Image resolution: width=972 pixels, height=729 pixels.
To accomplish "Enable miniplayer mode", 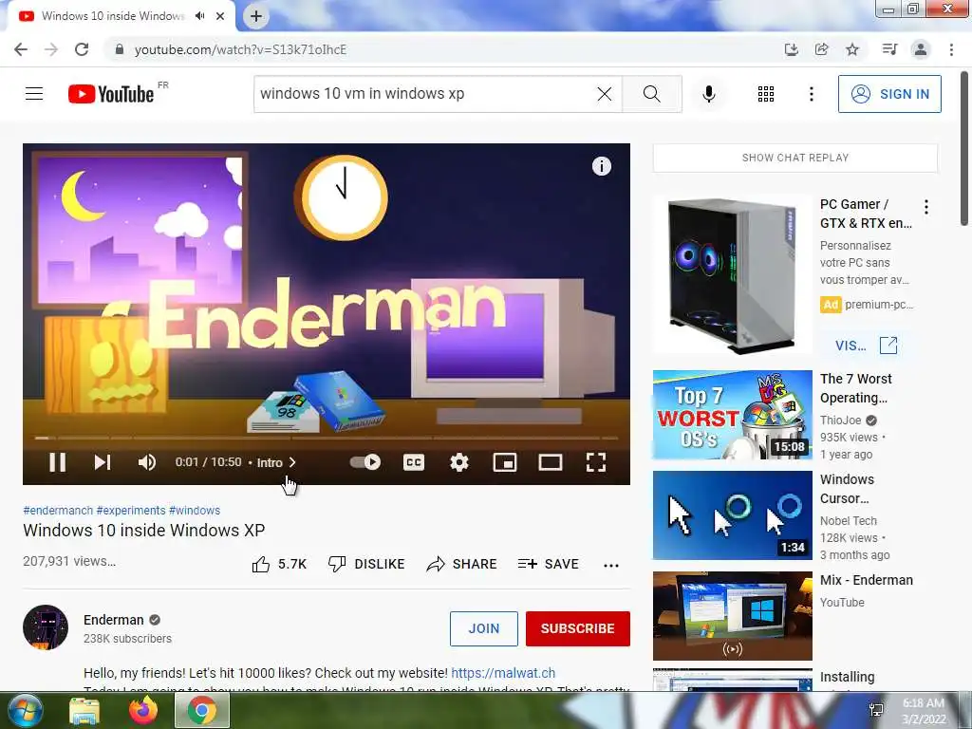I will (x=505, y=462).
